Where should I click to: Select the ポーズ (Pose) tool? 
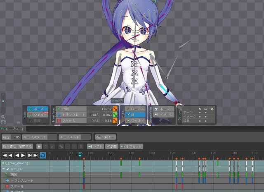pyautogui.click(x=38, y=109)
